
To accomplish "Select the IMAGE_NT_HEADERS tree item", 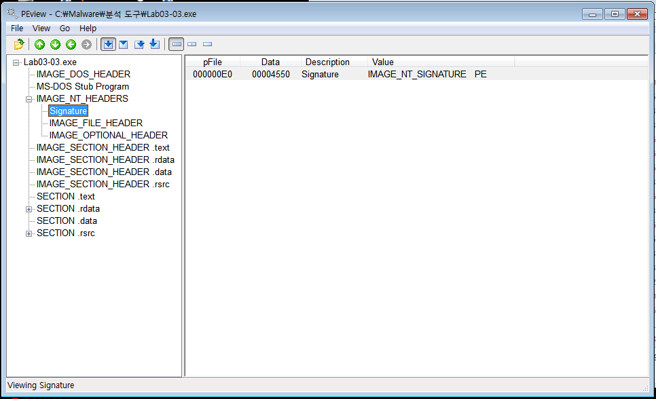I will (82, 98).
